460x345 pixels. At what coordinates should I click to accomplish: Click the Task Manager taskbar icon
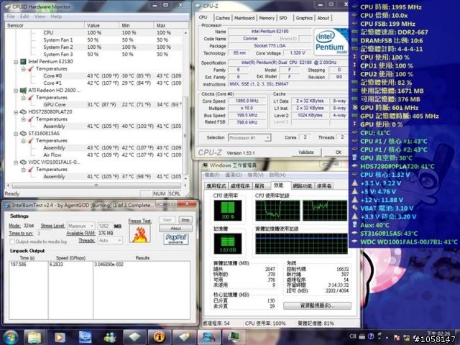coord(233,337)
